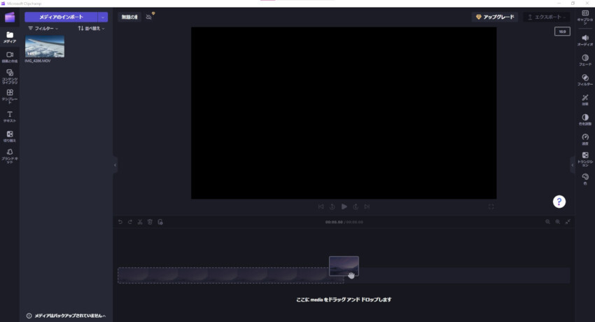The height and width of the screenshot is (322, 595).
Task: Switch to the Media (メディア) tab
Action: pyautogui.click(x=10, y=36)
